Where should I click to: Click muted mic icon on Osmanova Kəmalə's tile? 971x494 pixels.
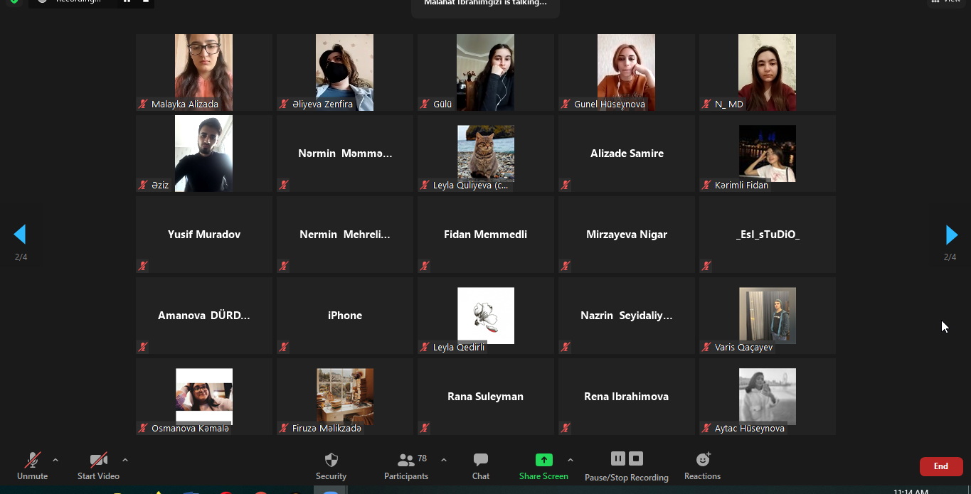(143, 428)
